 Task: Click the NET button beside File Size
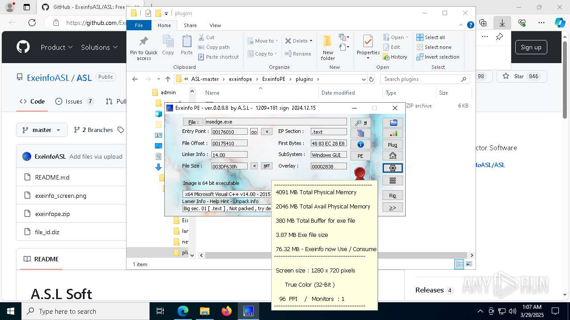266,166
